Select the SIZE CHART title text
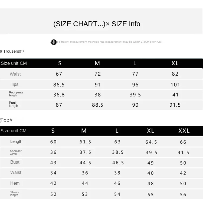Screen dimensions: 203x206 (97, 24)
